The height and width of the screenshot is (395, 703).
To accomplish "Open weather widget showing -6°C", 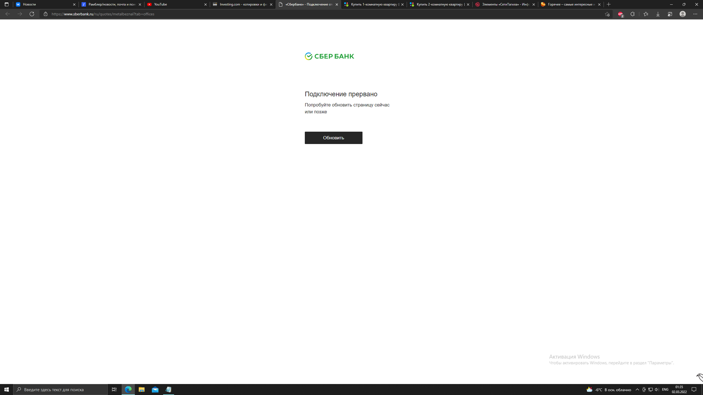I will 609,390.
